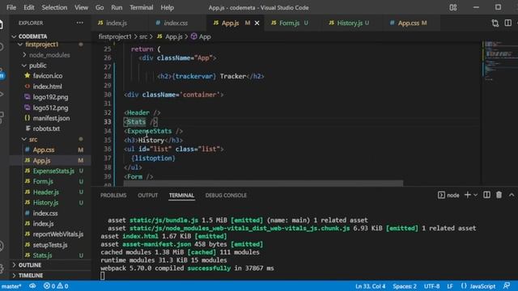Viewport: 518px width, 291px height.
Task: Split the editor right
Action: click(x=507, y=23)
